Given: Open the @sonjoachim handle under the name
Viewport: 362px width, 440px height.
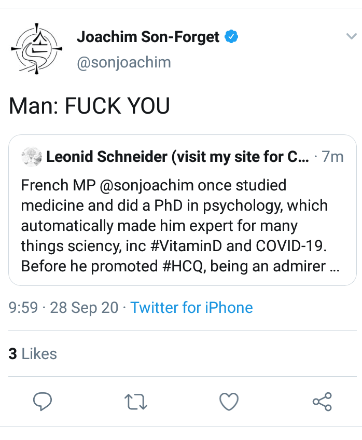Looking at the screenshot, I should 123,63.
